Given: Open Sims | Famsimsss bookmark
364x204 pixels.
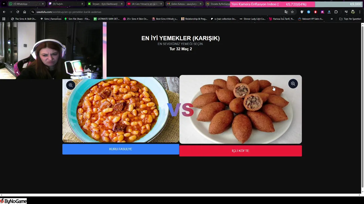Looking at the screenshot, I should [x=51, y=19].
